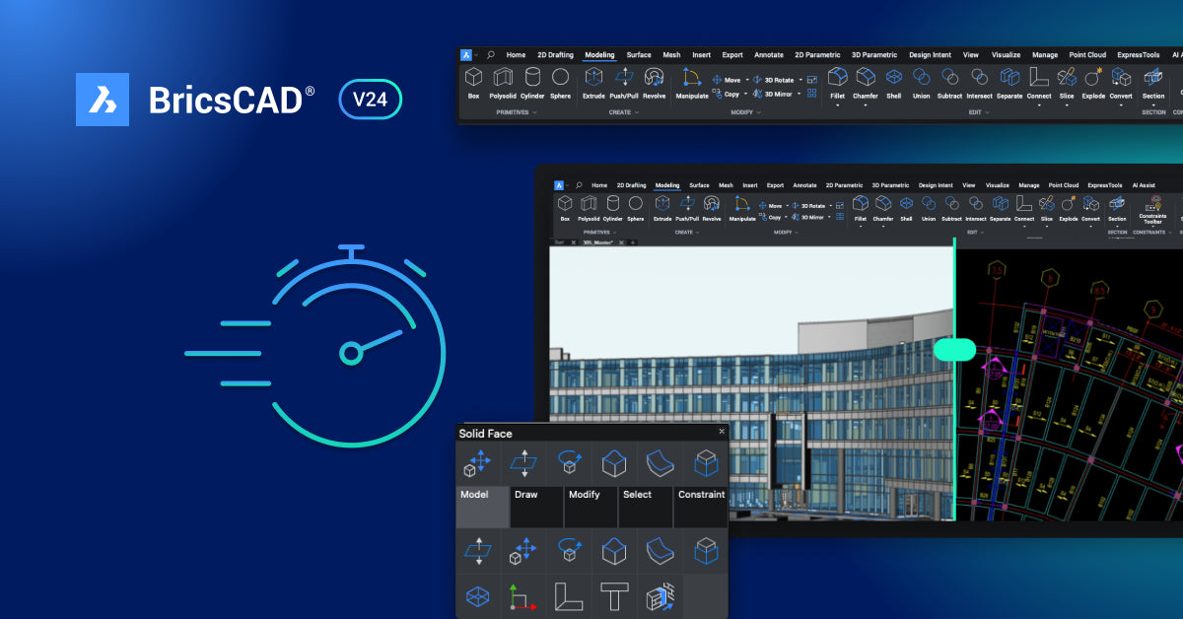Switch to the Surface ribbon tab

[x=639, y=54]
